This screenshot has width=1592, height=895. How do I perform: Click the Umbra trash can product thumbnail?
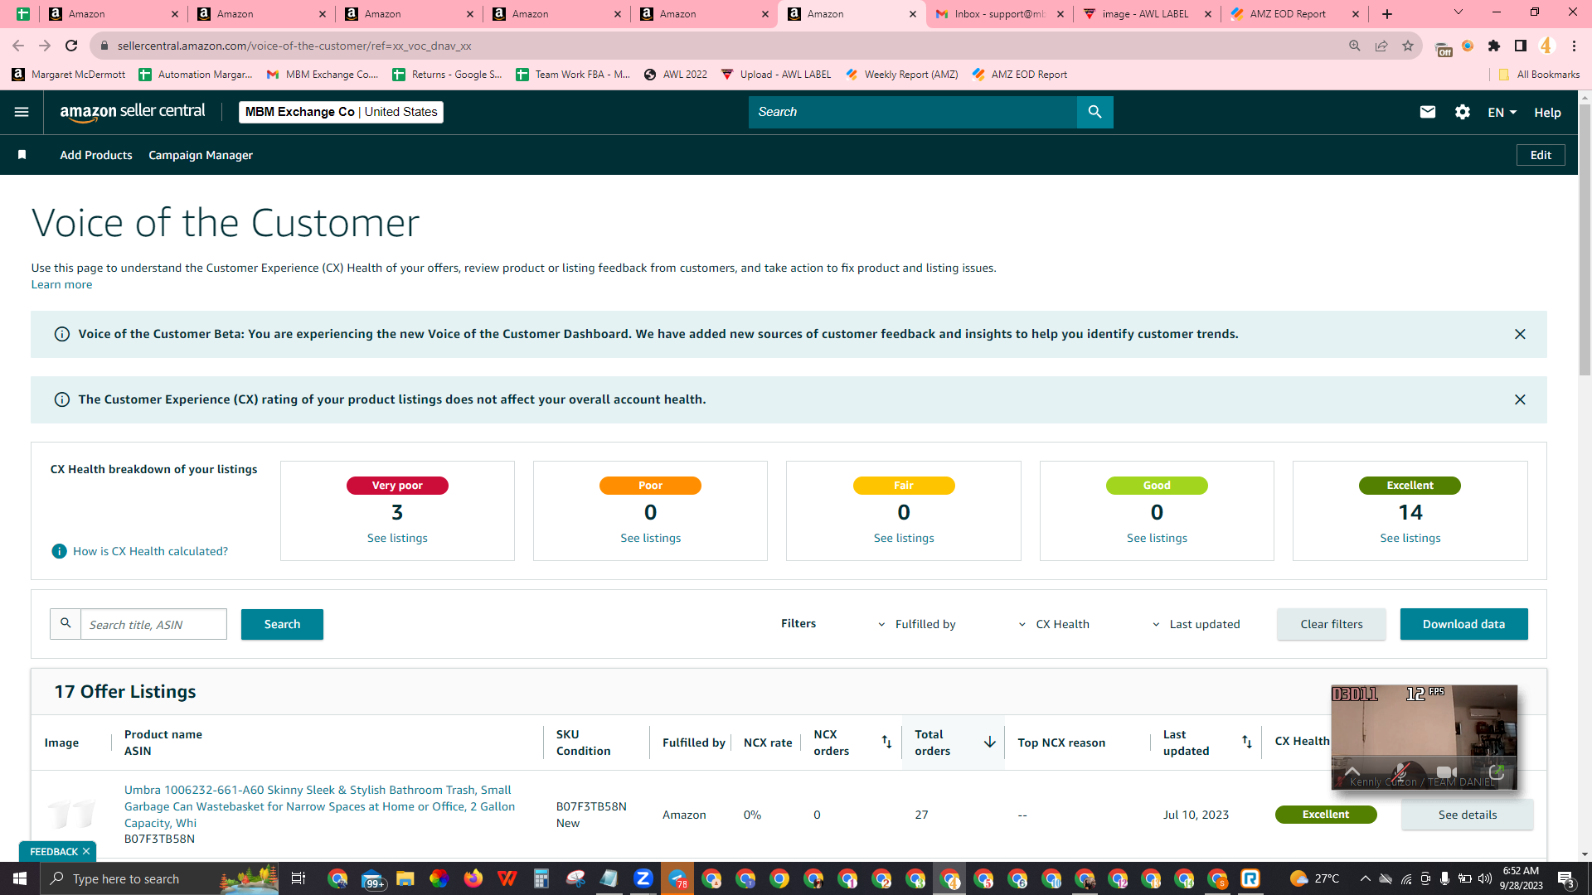[71, 814]
